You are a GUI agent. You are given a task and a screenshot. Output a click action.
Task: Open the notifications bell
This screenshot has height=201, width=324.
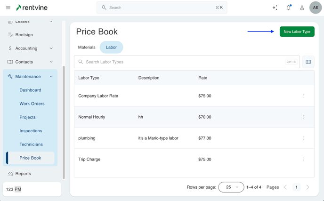289,8
